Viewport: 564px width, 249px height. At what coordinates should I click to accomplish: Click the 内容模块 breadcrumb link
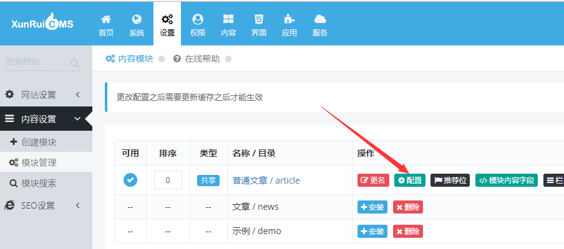[x=130, y=59]
